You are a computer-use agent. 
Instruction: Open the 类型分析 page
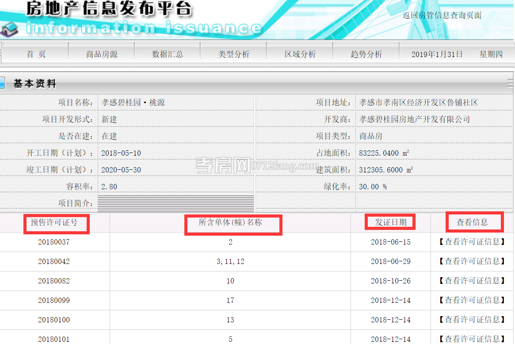click(233, 54)
